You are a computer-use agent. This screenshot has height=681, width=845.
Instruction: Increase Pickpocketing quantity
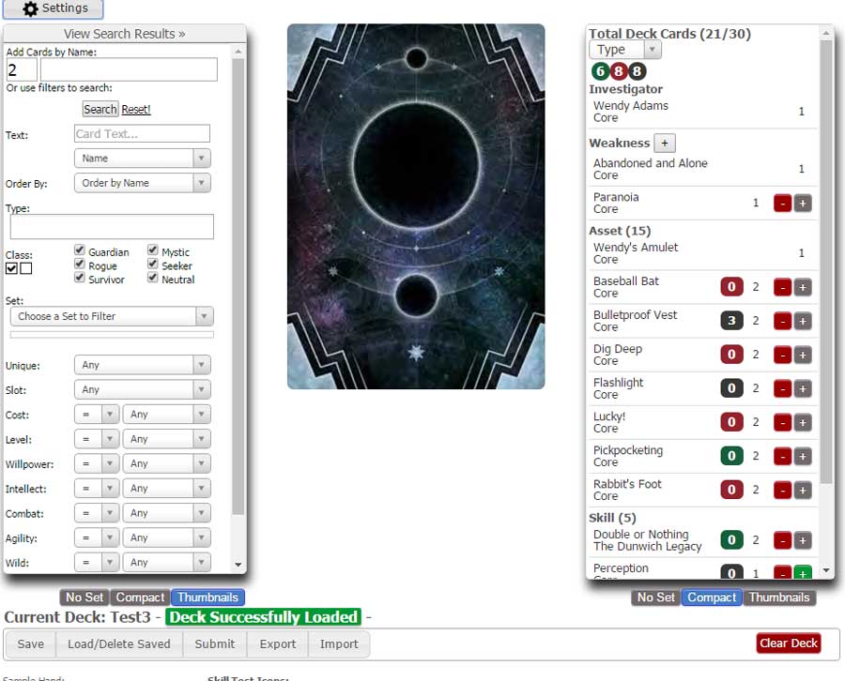point(803,457)
